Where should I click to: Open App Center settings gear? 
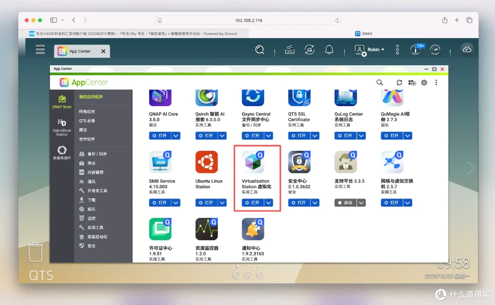tap(424, 83)
